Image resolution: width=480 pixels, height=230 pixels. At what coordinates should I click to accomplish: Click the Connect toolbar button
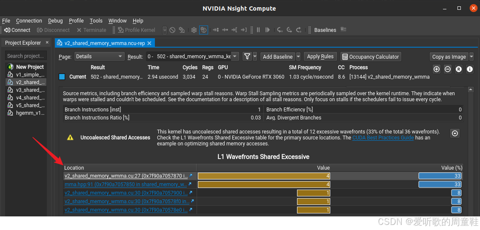(17, 30)
